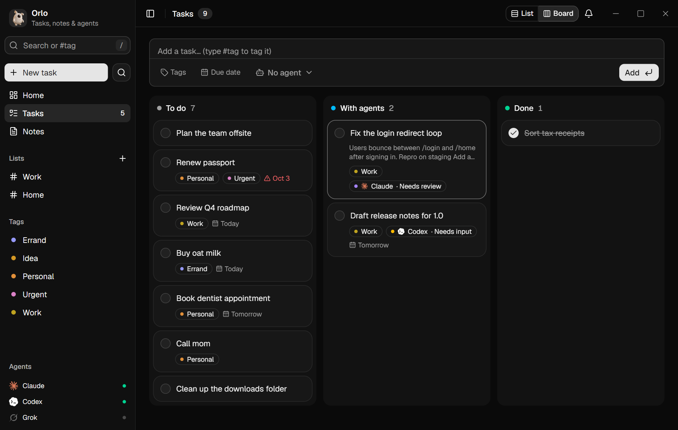Click Today date on Review Q4 roadmap
Image resolution: width=678 pixels, height=430 pixels.
(x=226, y=224)
